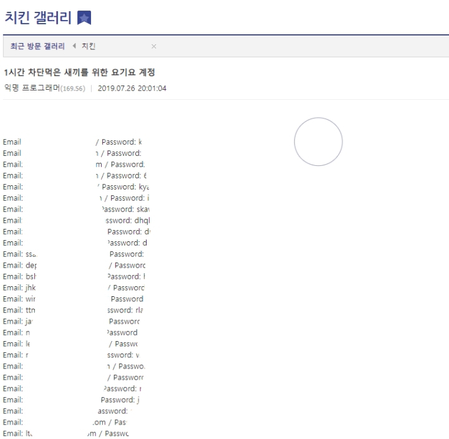Click the post title 1시간 차단먹은 새끼를 위한 요기요 계정
The image size is (449, 439).
[79, 72]
